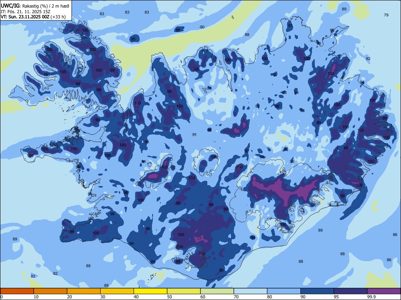The height and width of the screenshot is (300, 401).
Task: Click the orange 10–20 legend swatch
Action: 51,291
